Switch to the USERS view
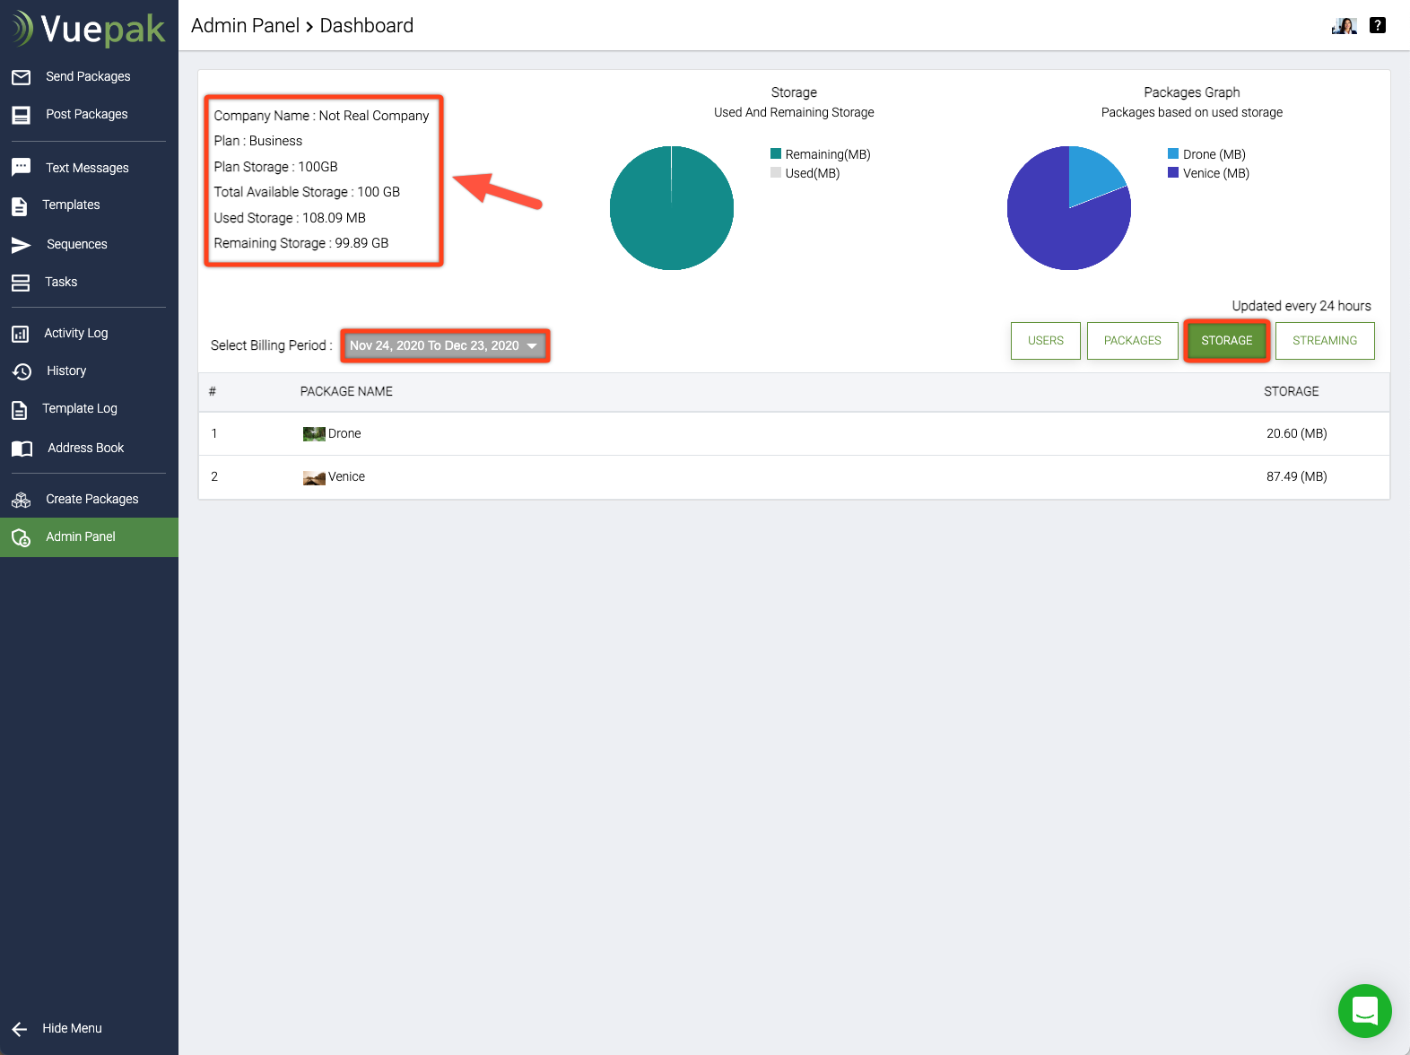 (1046, 341)
